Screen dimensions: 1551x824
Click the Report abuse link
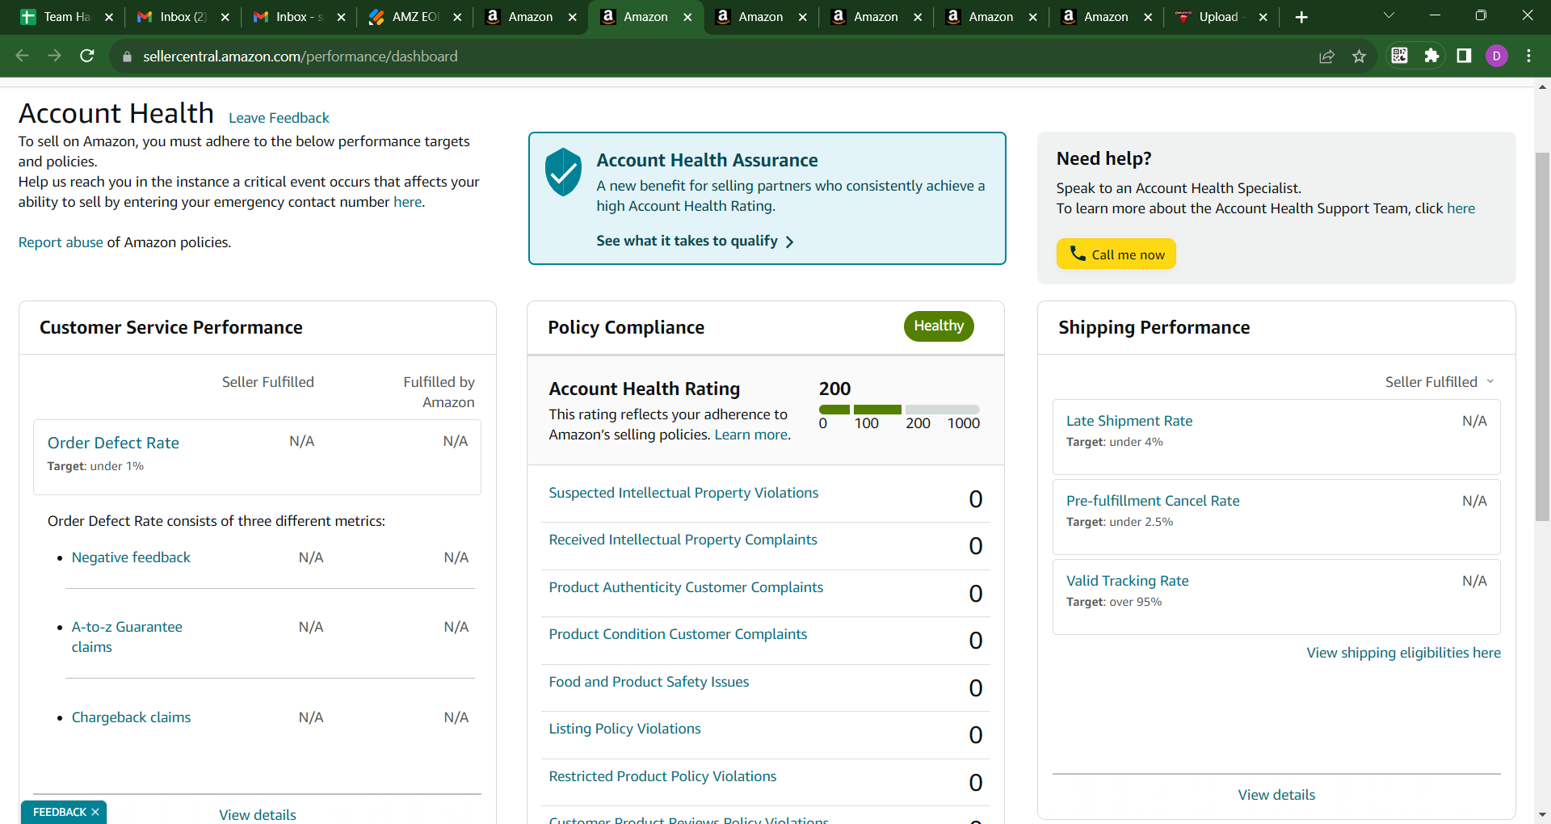(61, 242)
